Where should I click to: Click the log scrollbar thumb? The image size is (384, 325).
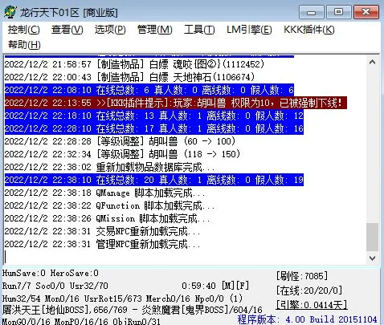pyautogui.click(x=372, y=237)
